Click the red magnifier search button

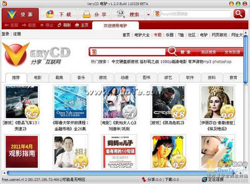[x=239, y=14]
